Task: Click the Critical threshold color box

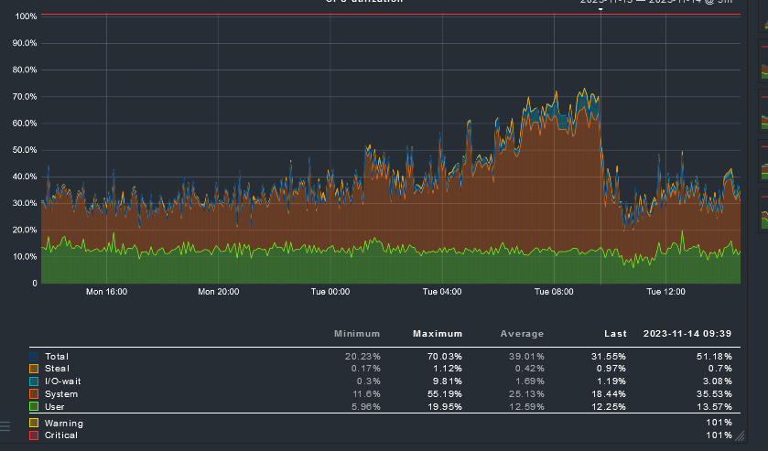Action: click(35, 435)
